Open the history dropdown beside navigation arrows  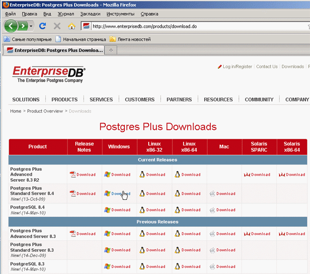pyautogui.click(x=31, y=26)
